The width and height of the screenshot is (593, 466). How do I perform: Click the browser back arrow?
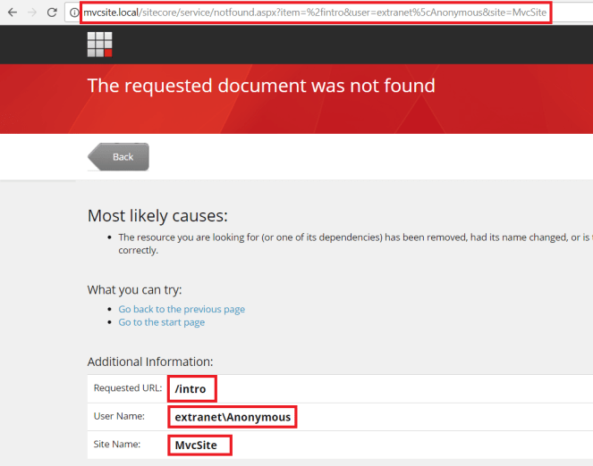[x=12, y=12]
